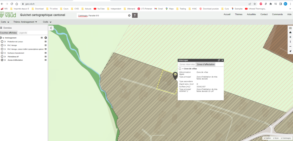Click the zoom level indicator between plus and minus

290,42
